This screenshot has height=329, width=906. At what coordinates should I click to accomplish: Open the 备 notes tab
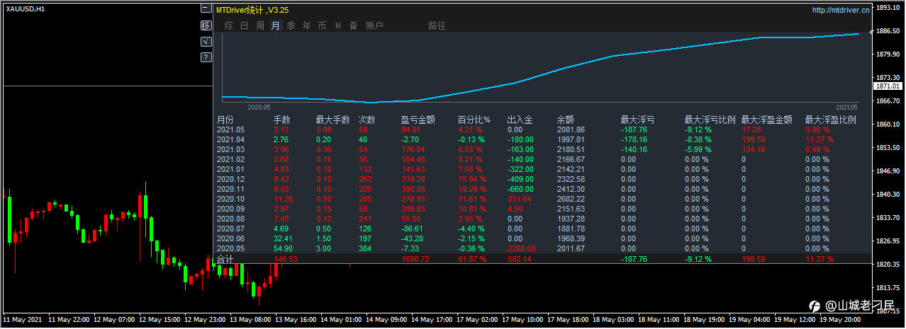click(353, 25)
